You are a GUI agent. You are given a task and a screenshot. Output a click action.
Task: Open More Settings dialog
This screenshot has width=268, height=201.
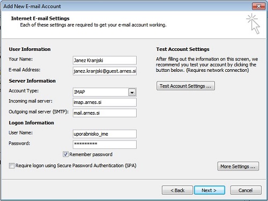coord(238,166)
